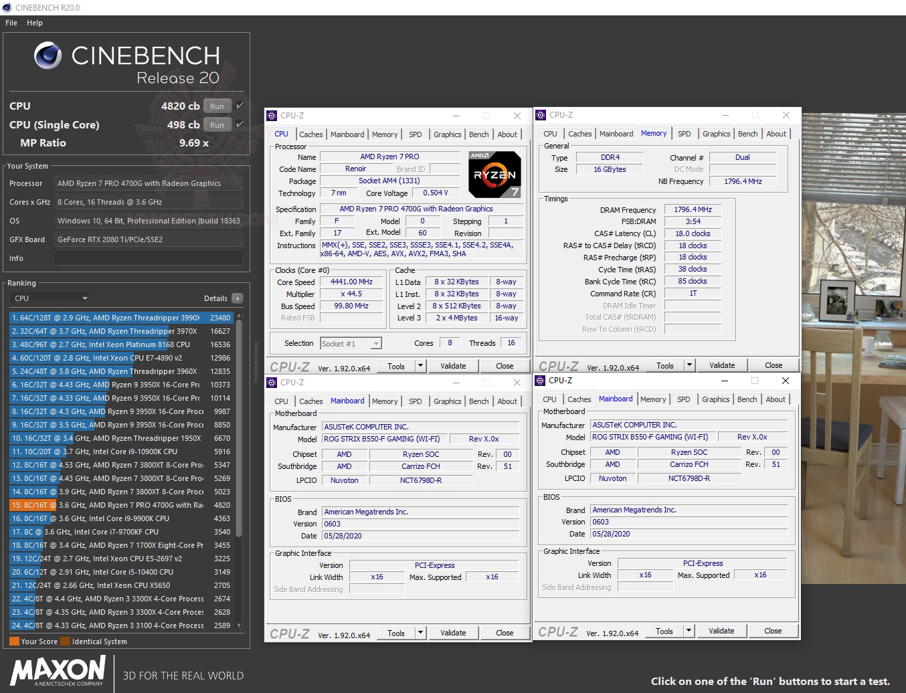The image size is (906, 693).
Task: Select the Core i5-10400 ranking row
Action: click(120, 572)
